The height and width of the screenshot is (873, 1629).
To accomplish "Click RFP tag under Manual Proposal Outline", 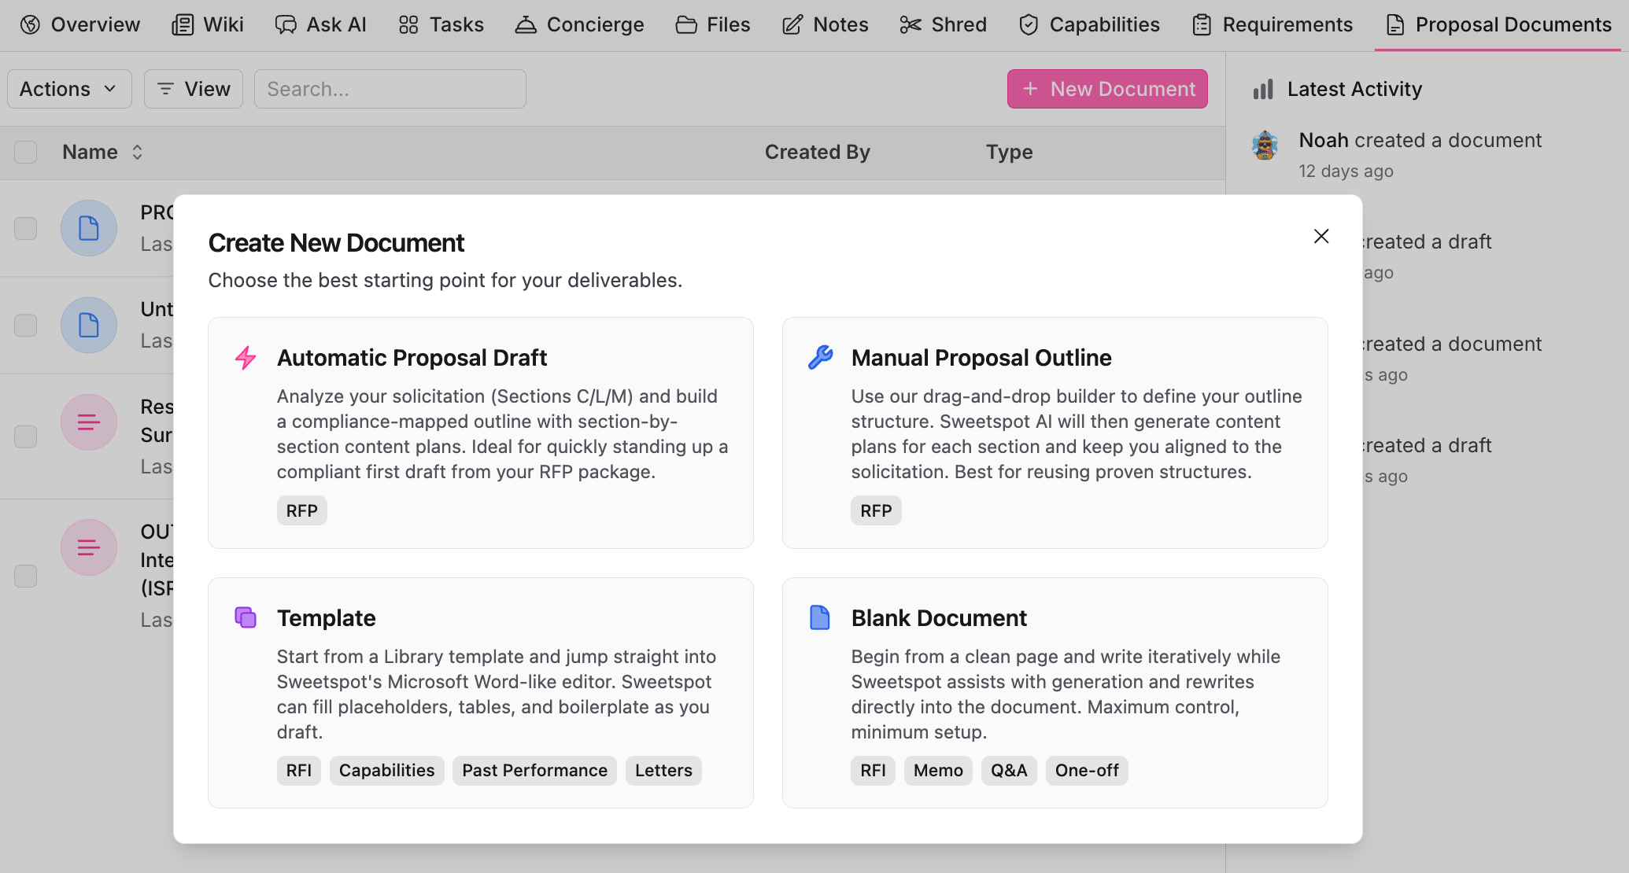I will click(876, 510).
